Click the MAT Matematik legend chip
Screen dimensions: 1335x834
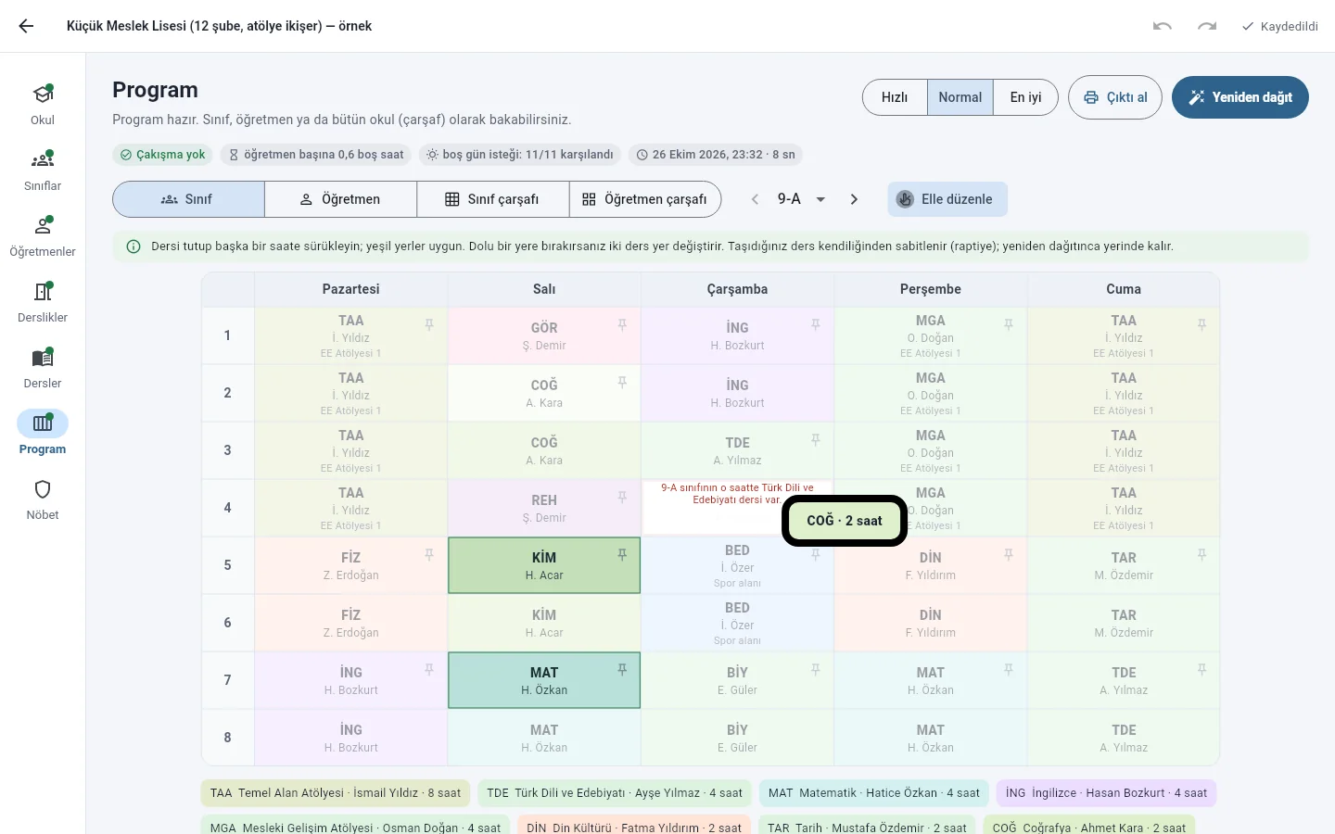click(874, 793)
